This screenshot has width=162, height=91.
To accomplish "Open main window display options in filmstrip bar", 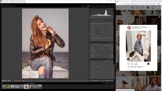I will click(2, 83).
